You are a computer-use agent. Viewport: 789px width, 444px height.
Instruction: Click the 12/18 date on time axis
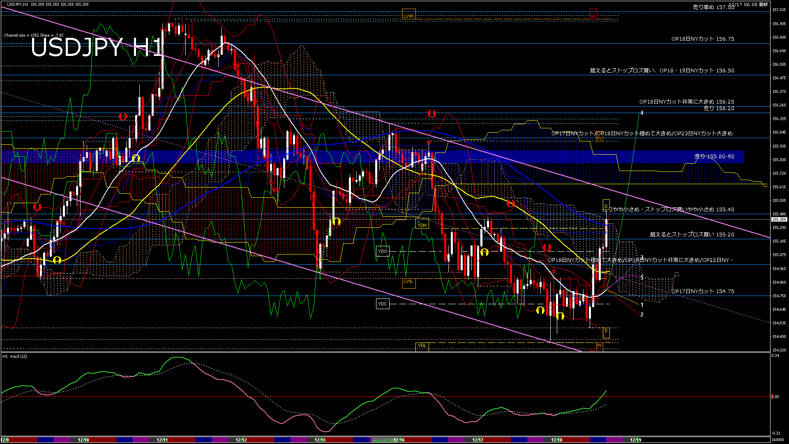click(x=556, y=440)
